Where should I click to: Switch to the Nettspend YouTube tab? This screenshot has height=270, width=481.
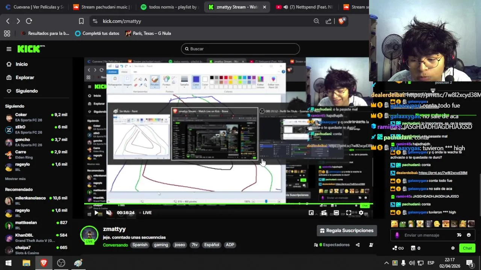(304, 7)
